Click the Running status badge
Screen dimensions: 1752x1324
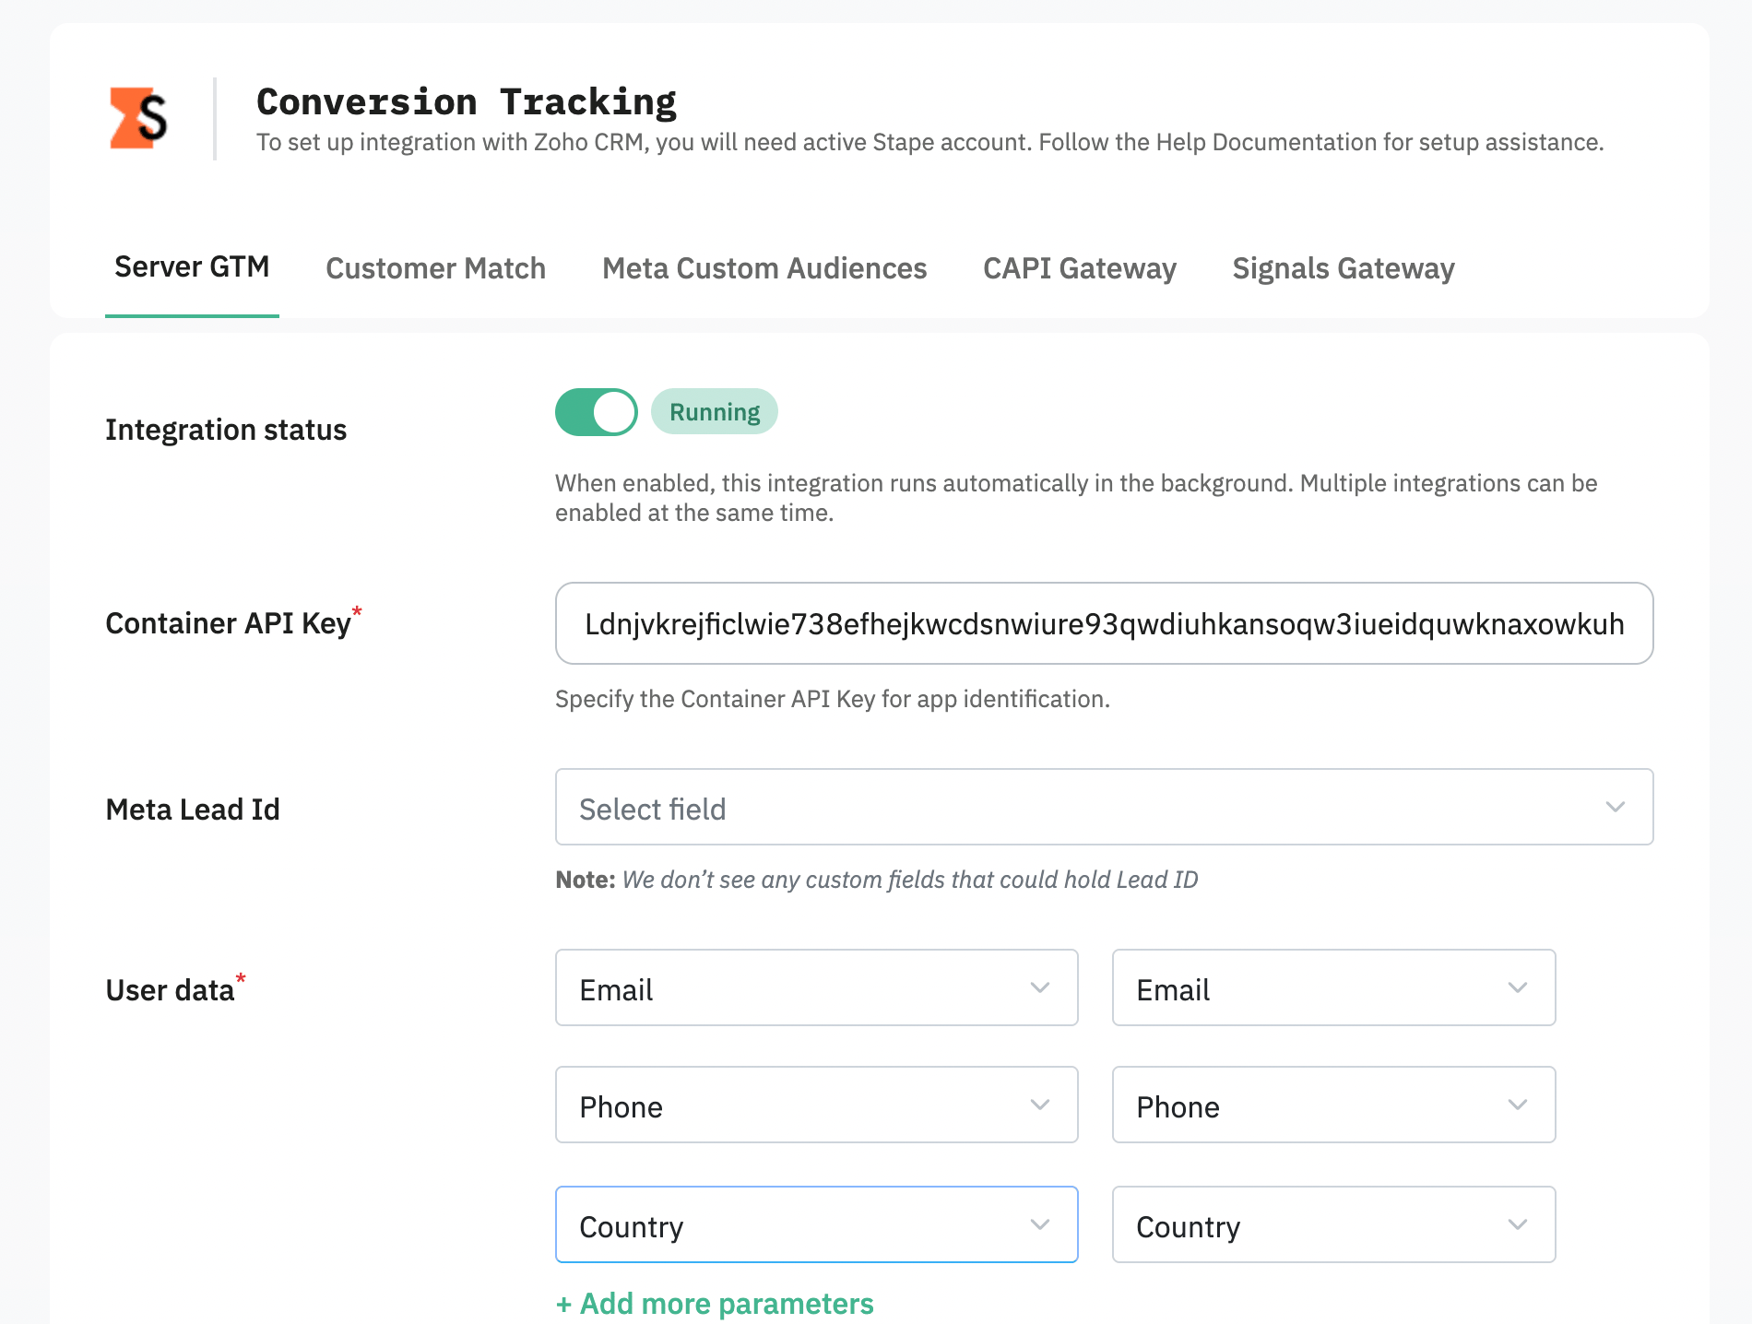click(715, 412)
